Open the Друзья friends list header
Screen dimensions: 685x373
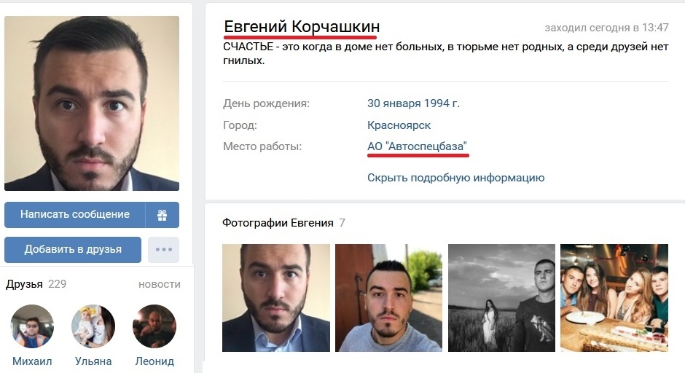tap(24, 284)
